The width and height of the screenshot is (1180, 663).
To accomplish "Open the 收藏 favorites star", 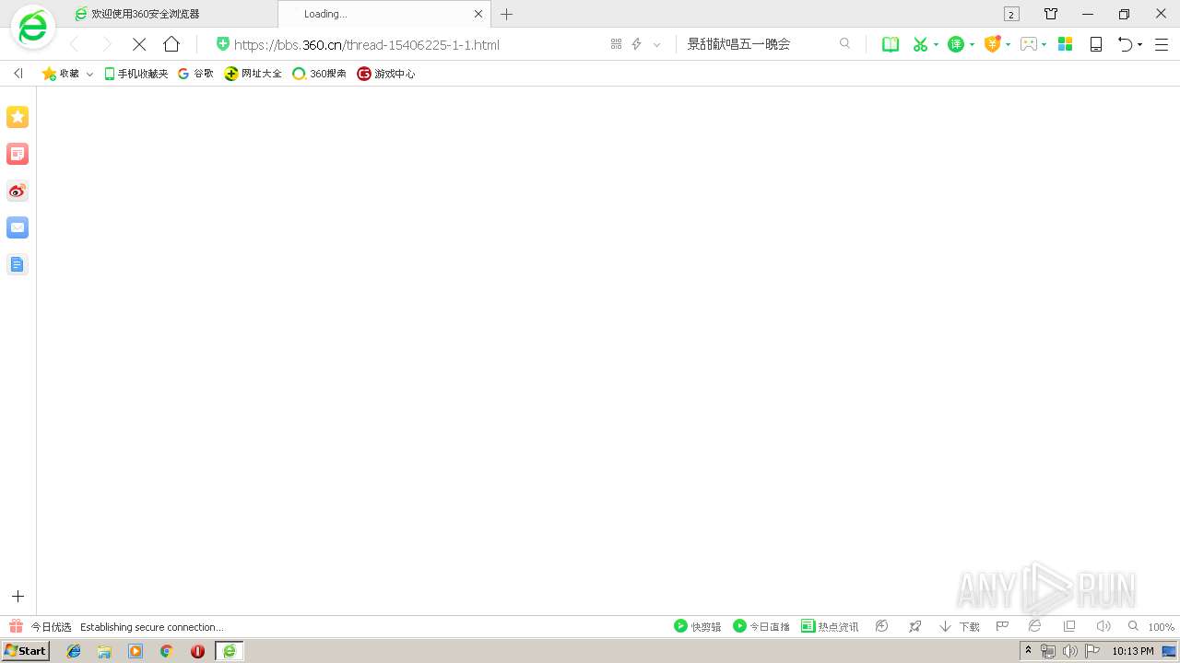I will tap(60, 74).
